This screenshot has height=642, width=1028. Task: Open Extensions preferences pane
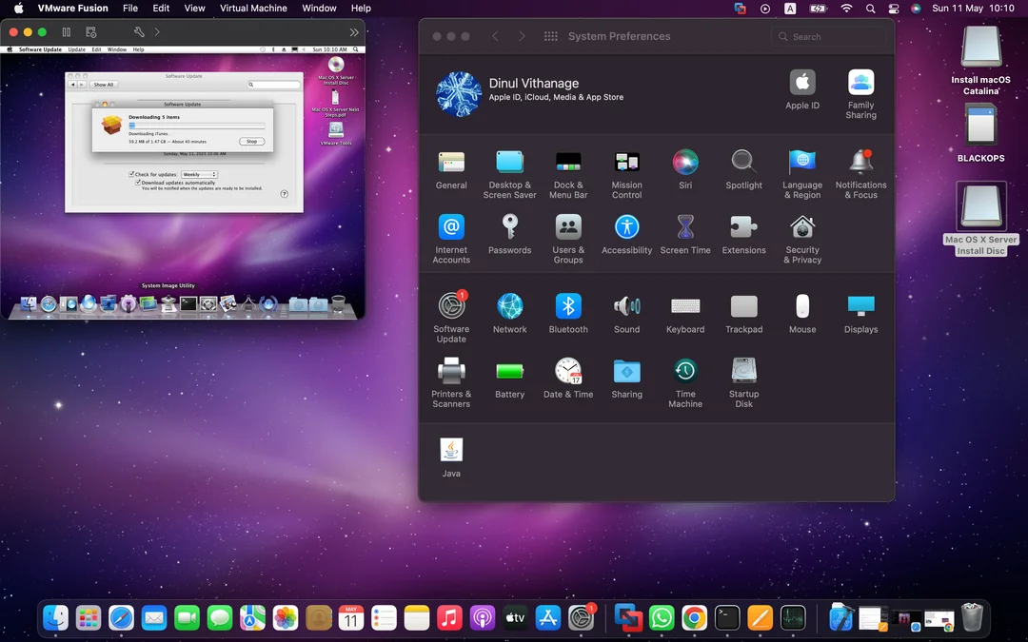click(x=743, y=235)
